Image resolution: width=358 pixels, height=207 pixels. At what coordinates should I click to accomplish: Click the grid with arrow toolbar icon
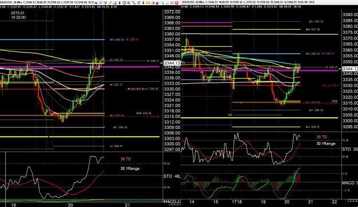click(128, 3)
